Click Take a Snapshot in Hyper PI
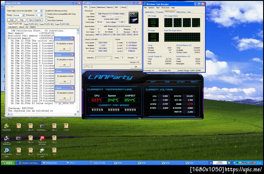Screen dimensions: 264x174 [35, 20]
